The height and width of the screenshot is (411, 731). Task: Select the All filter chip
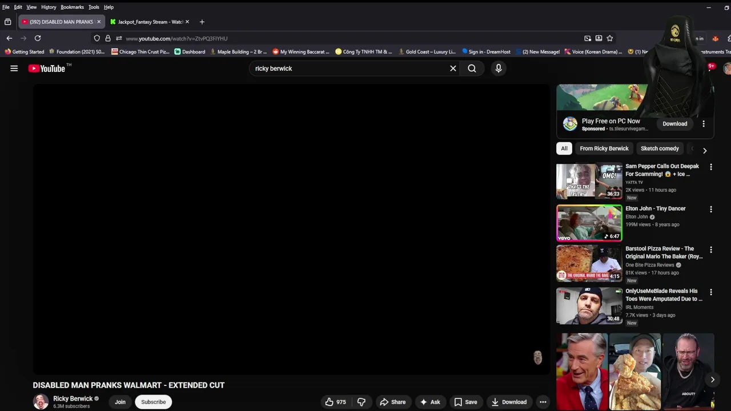click(564, 148)
